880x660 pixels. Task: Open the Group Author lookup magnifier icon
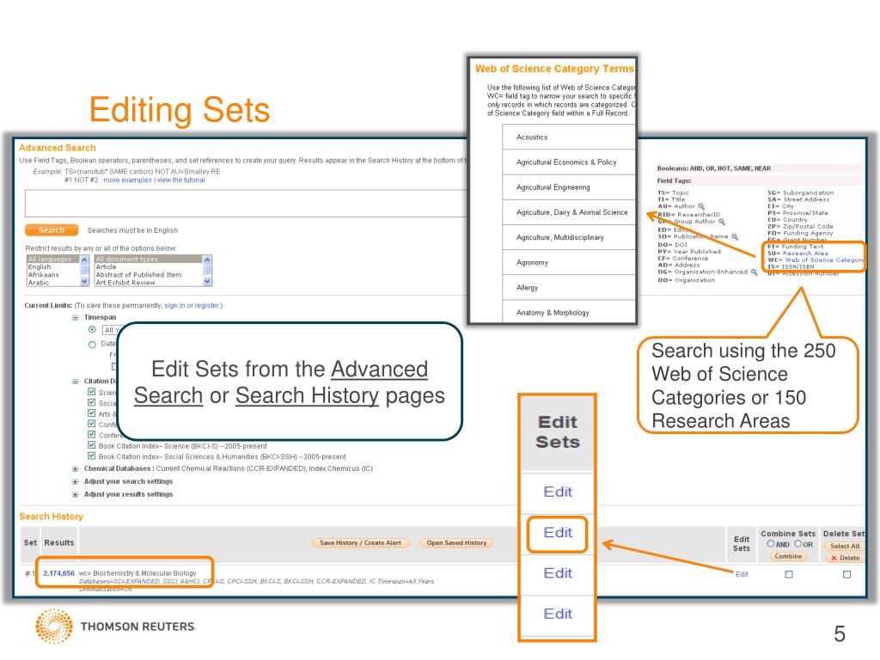(x=722, y=222)
